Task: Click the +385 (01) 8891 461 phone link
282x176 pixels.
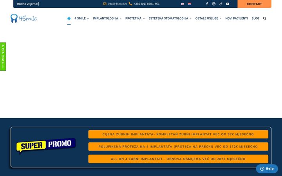Action: point(146,4)
